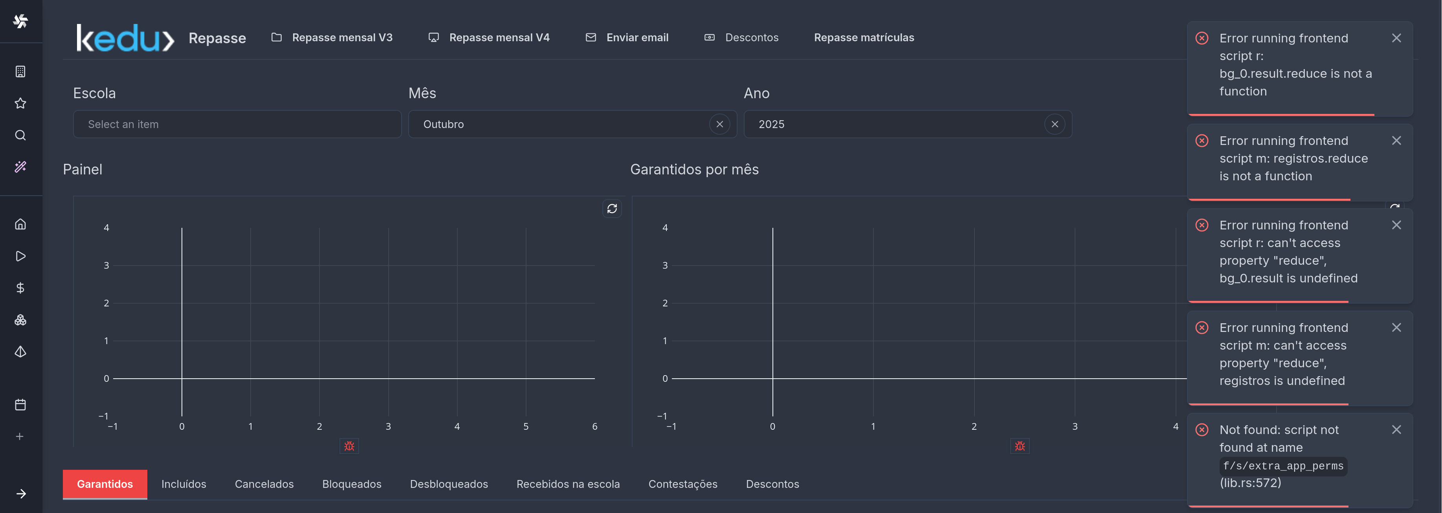Open the Escola select dropdown

click(237, 124)
